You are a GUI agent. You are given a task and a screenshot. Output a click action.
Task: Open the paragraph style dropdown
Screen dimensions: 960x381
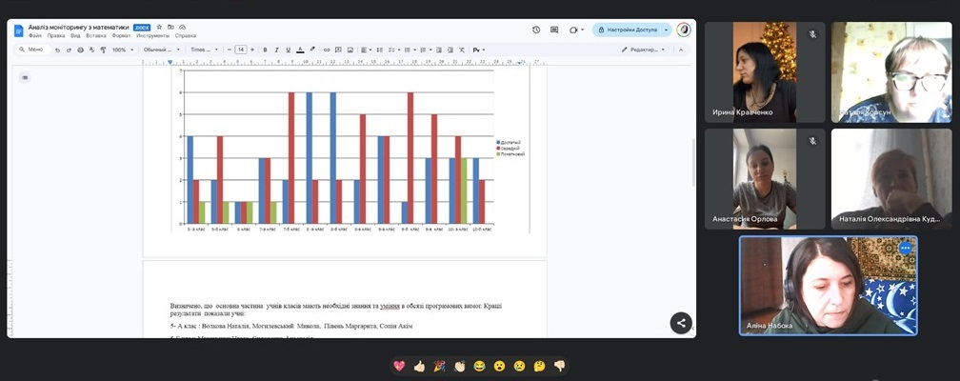coord(161,50)
